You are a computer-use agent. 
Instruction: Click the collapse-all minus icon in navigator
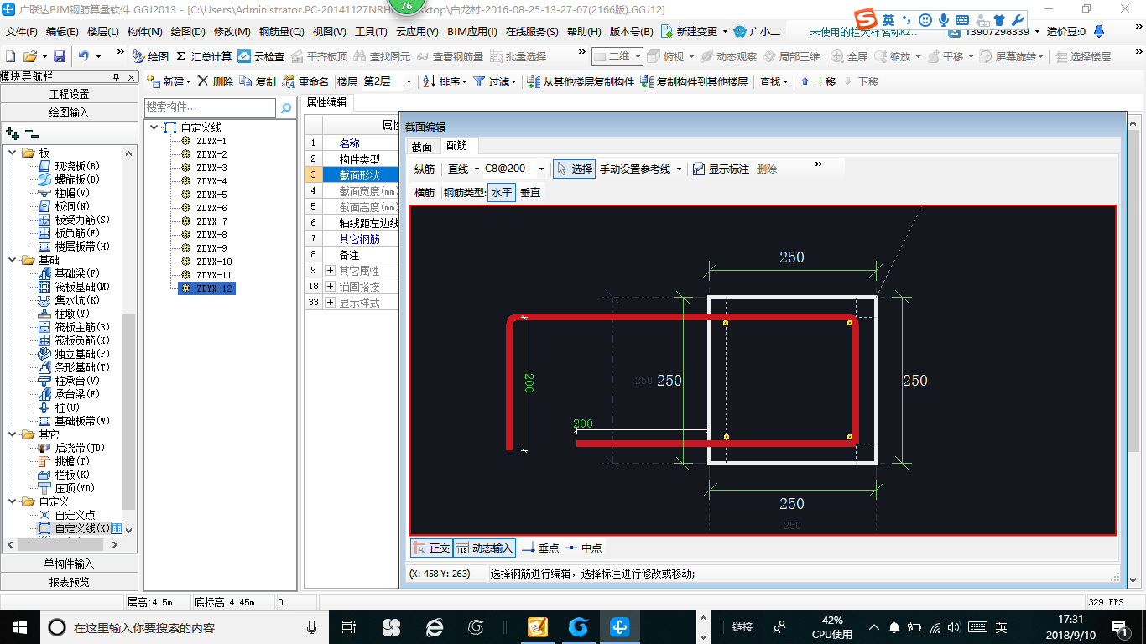pyautogui.click(x=32, y=132)
